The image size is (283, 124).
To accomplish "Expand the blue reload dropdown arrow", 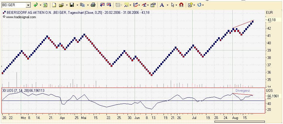I will pos(203,5).
